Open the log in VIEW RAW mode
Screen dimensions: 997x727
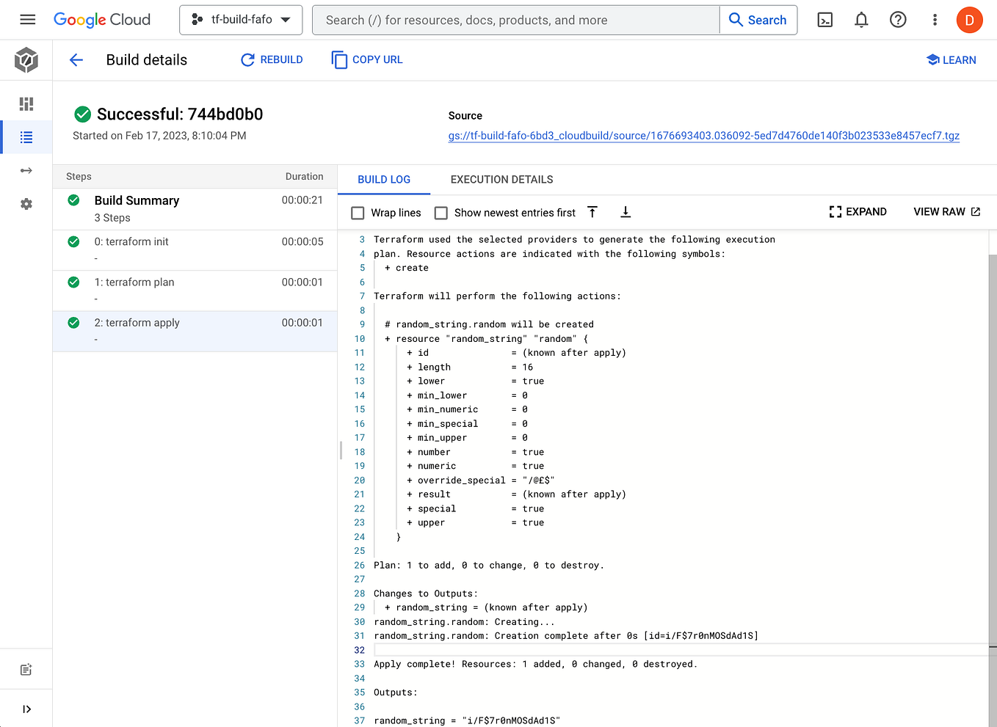click(x=946, y=212)
